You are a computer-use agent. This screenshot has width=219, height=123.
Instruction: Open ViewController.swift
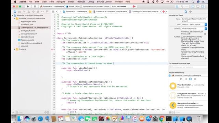click(x=29, y=34)
